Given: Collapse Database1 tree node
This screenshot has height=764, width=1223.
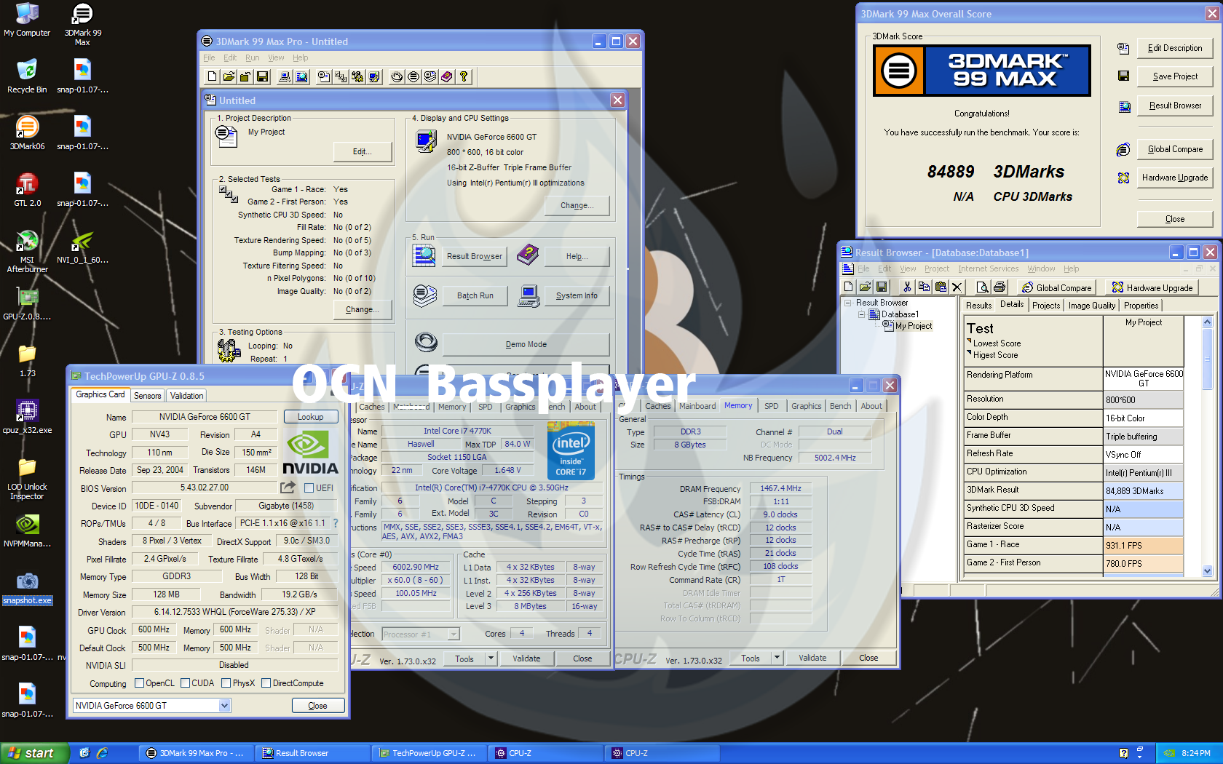Looking at the screenshot, I should pos(861,314).
